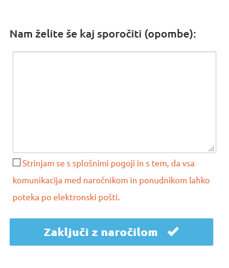The height and width of the screenshot is (268, 229).
Task: Click the 'Nam želite še kaj sporočiti' heading
Action: click(103, 34)
